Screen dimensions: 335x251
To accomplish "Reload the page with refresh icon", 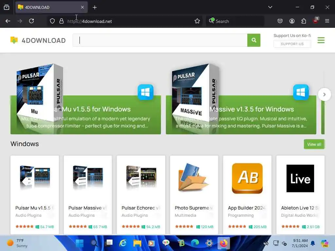I will 31,21.
